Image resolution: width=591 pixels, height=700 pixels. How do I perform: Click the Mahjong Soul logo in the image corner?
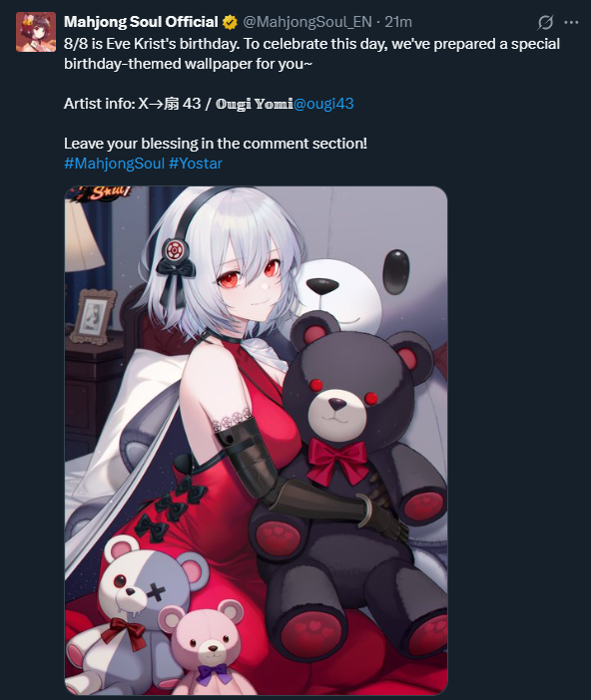(106, 192)
